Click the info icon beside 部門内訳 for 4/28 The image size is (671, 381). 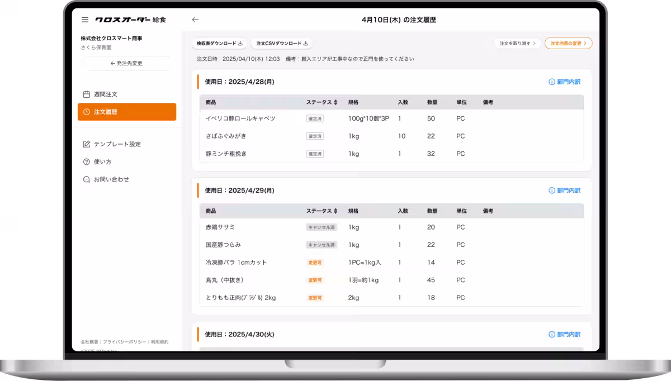click(x=553, y=81)
